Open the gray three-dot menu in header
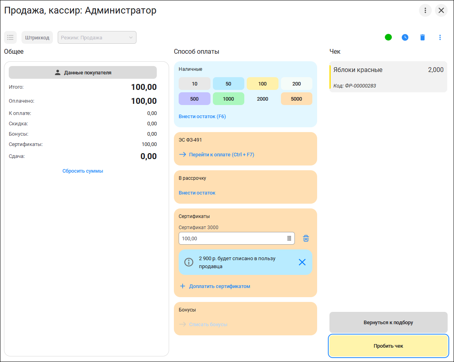This screenshot has width=454, height=362. (425, 10)
